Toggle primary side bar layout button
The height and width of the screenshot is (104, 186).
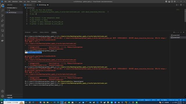[167, 1]
